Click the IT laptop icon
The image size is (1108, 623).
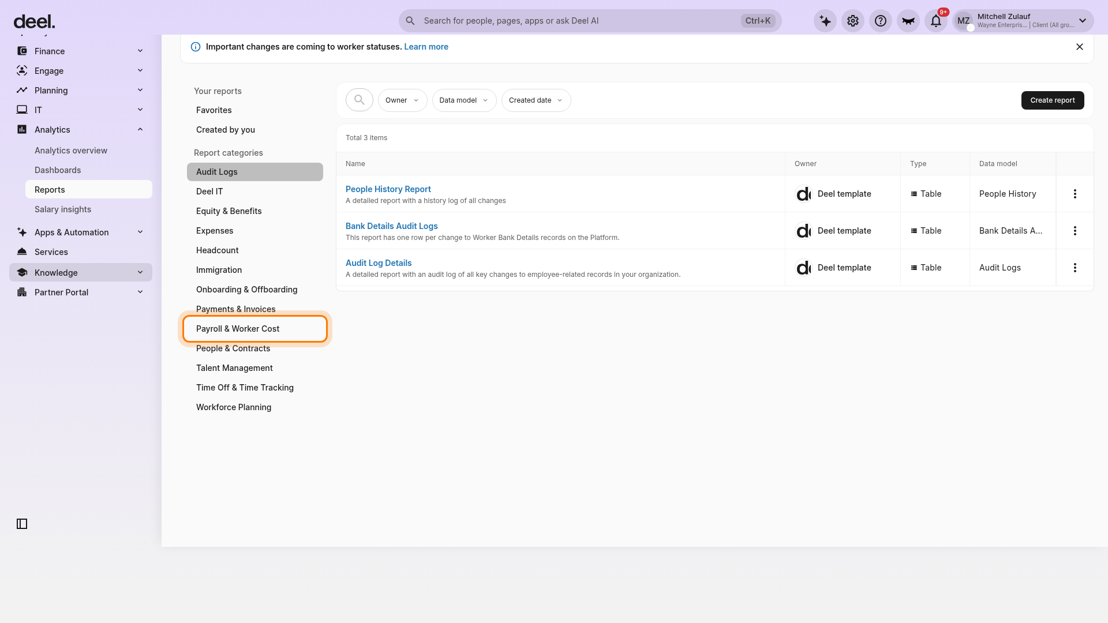(22, 110)
